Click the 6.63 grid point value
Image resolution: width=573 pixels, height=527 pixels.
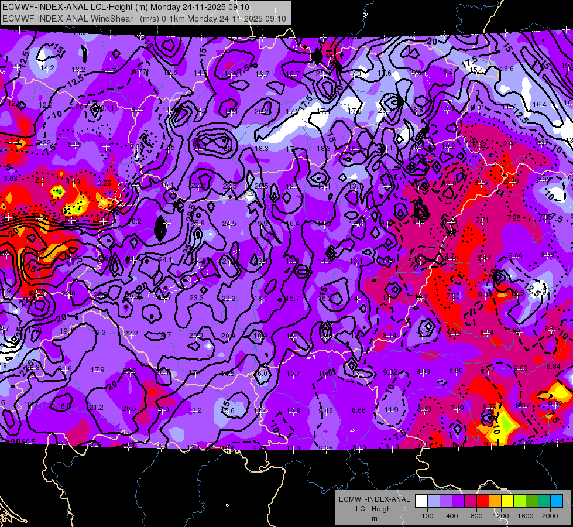point(424,409)
